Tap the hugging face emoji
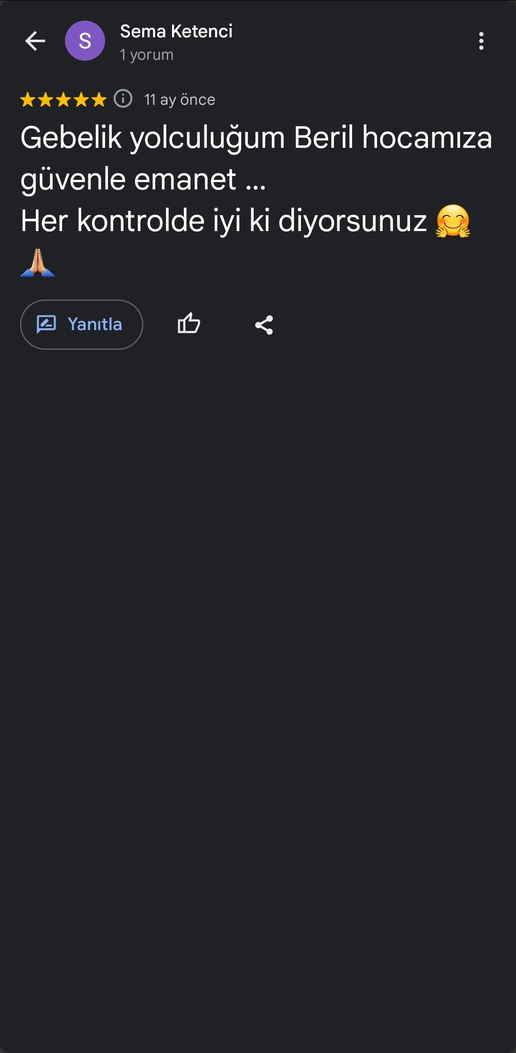The height and width of the screenshot is (1053, 516). click(x=453, y=221)
